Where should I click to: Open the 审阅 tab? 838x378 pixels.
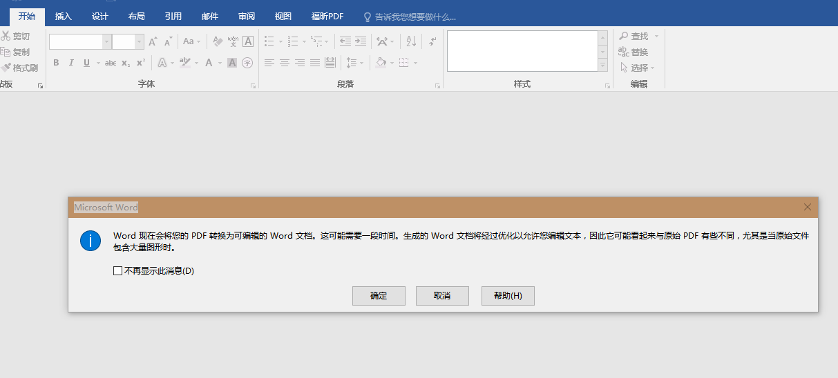247,17
